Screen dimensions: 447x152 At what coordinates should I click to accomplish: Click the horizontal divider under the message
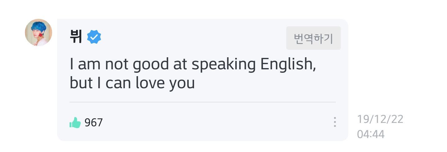[202, 102]
